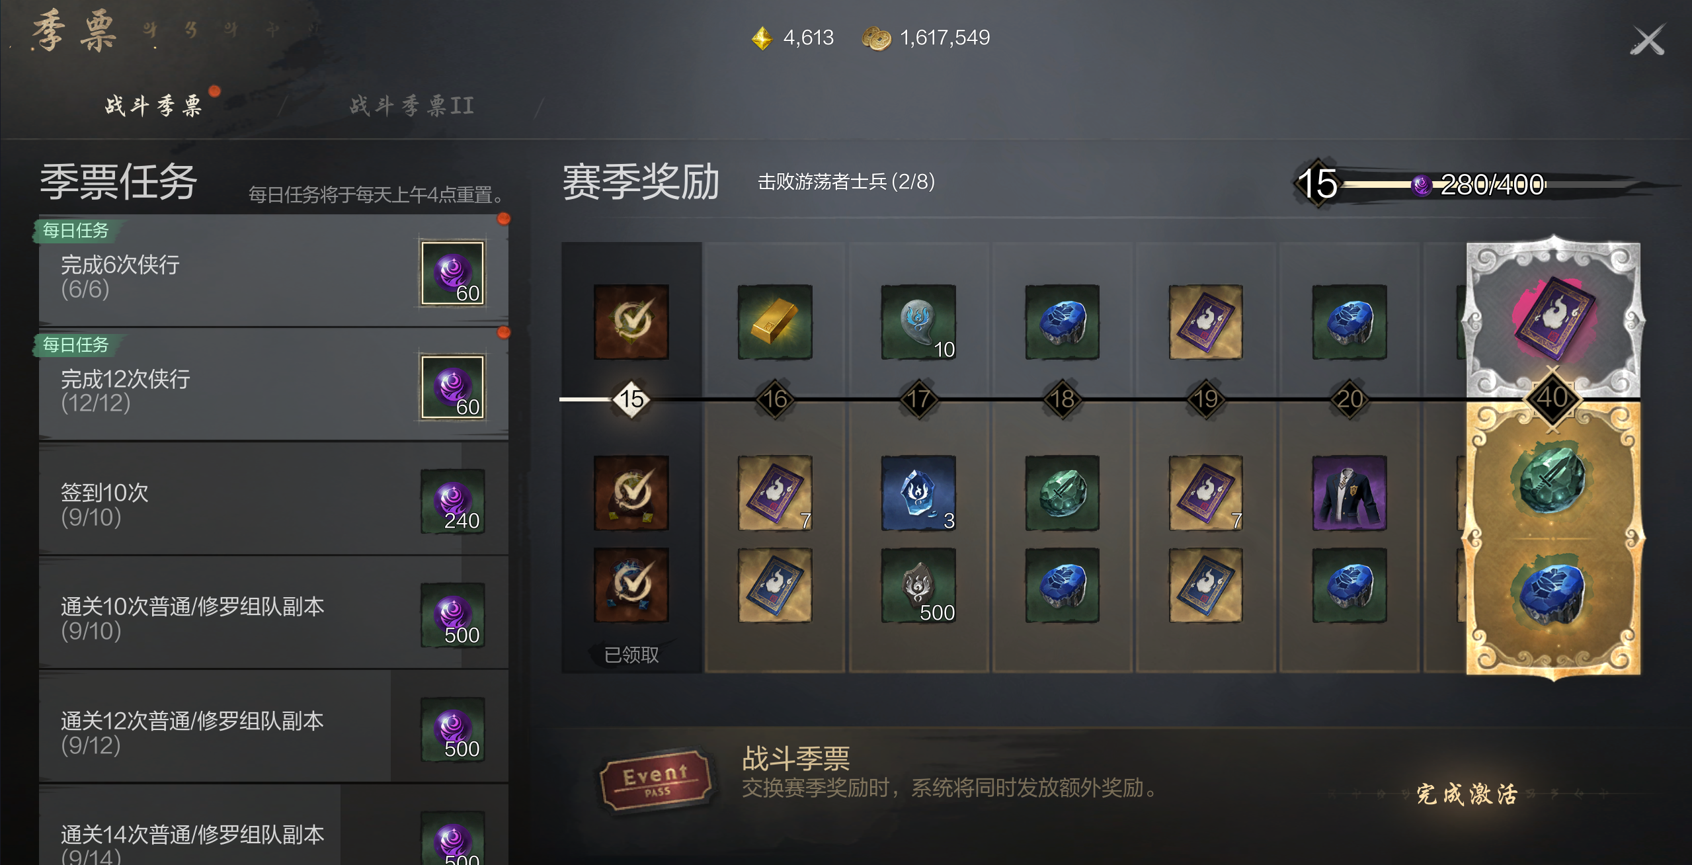Select the 240-point reward for 签到10次
Viewport: 1692px width, 865px height.
click(x=453, y=501)
